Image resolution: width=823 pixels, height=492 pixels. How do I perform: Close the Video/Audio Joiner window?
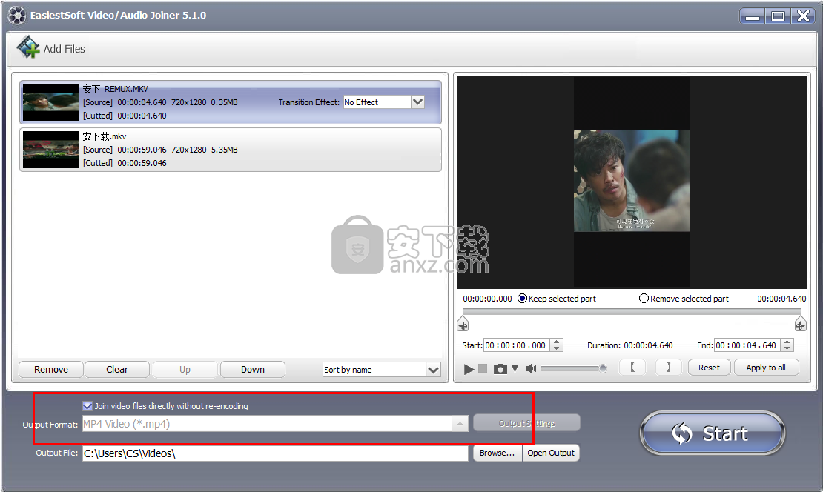pyautogui.click(x=803, y=16)
